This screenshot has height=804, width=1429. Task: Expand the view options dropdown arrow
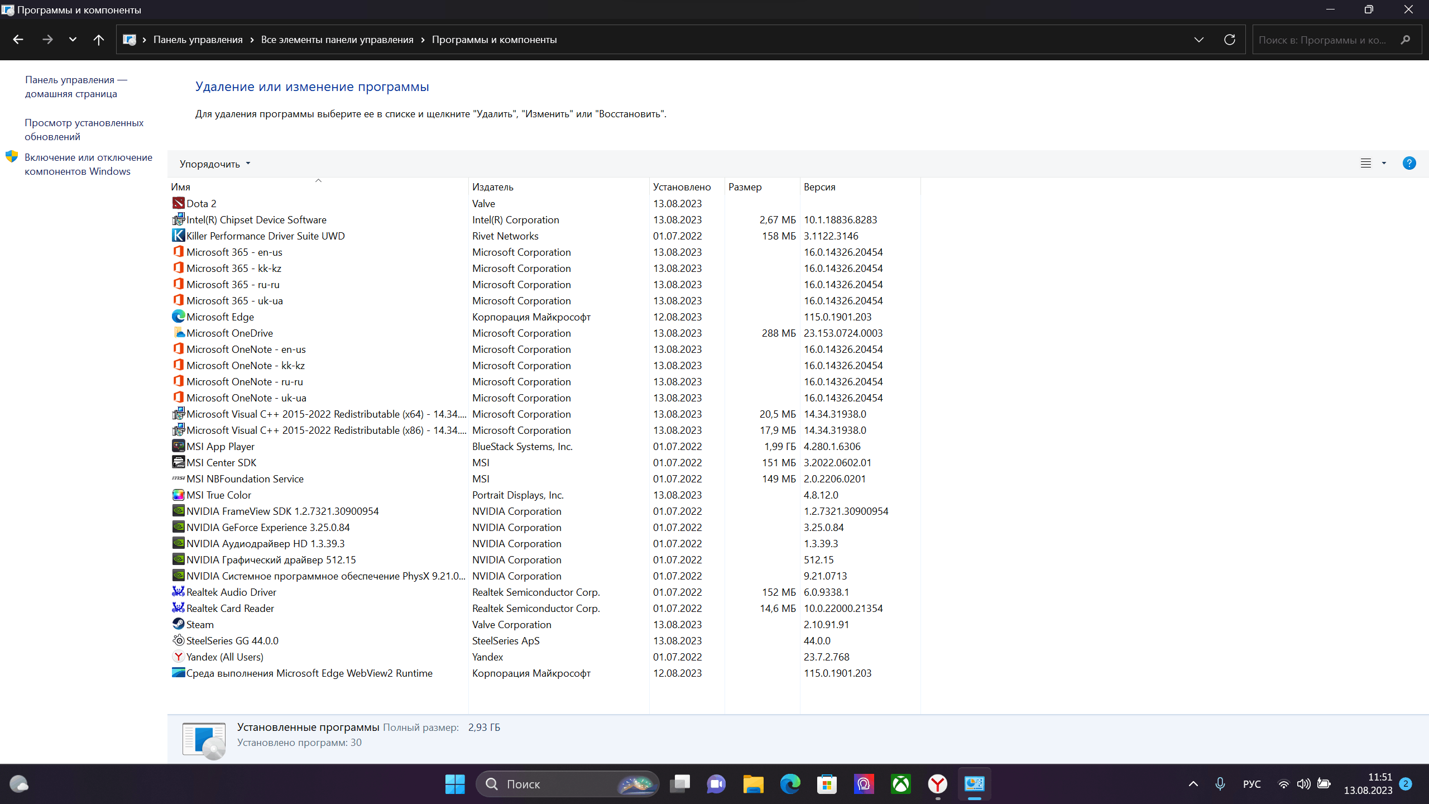[x=1384, y=163]
